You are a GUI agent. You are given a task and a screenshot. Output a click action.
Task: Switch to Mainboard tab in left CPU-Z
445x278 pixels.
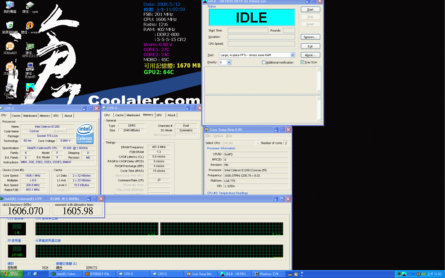pyautogui.click(x=30, y=116)
